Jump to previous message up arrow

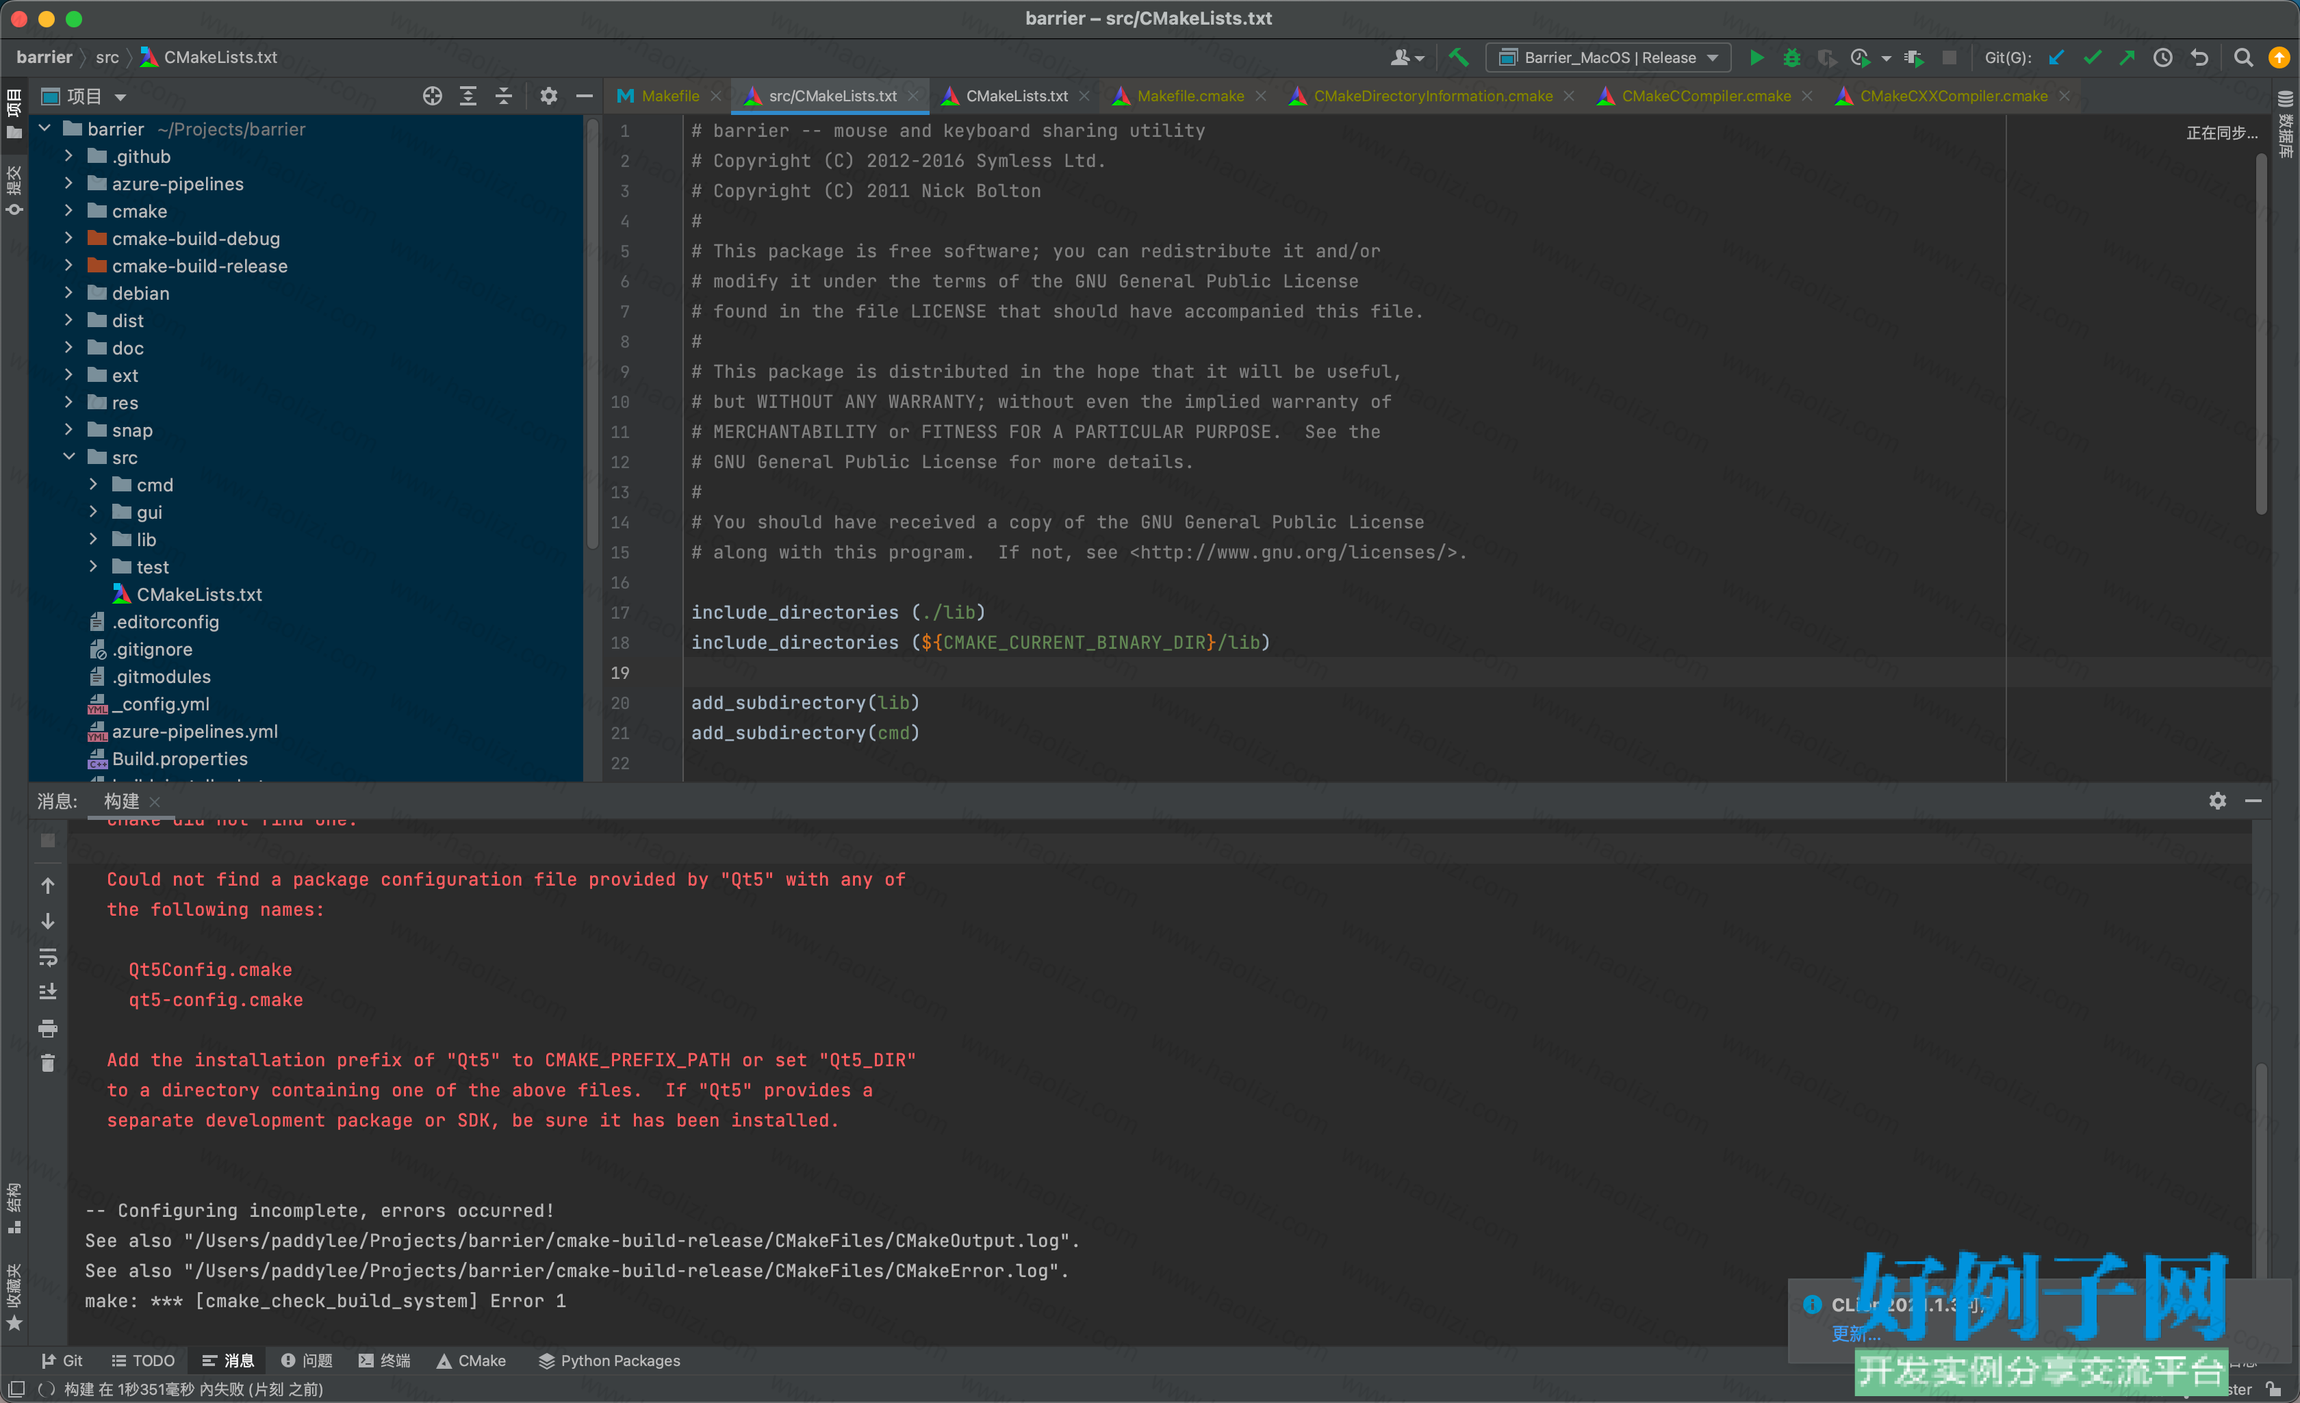(48, 885)
